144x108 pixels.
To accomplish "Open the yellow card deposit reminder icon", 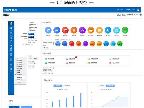I will pyautogui.click(x=89, y=63).
